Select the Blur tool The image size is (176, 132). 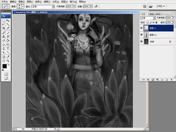click(x=4, y=44)
